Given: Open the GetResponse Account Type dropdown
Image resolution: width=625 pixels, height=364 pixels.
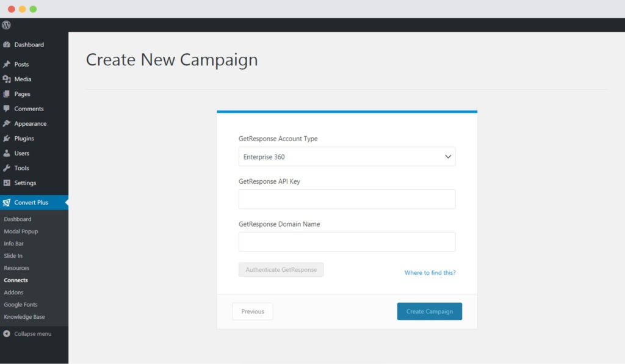Looking at the screenshot, I should [x=347, y=156].
